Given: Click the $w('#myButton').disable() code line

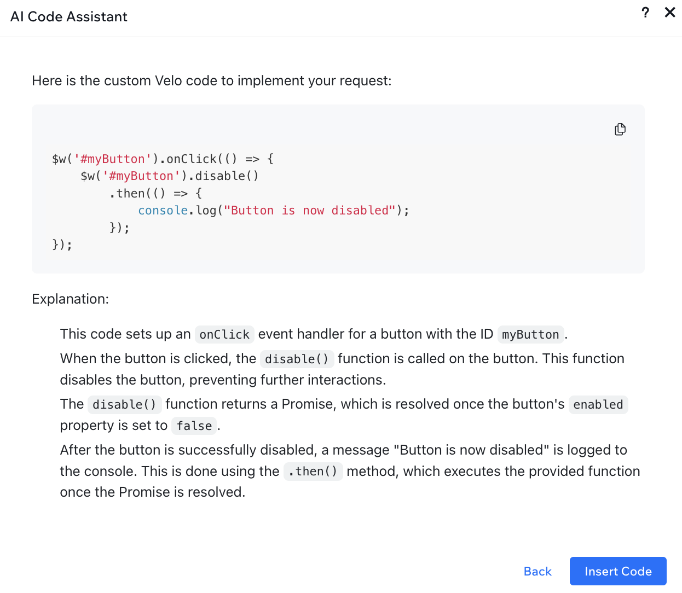Looking at the screenshot, I should pos(170,176).
